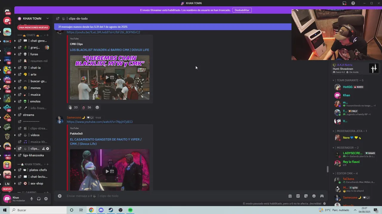Click invite people icon on clips channel
The height and width of the screenshot is (214, 382).
click(x=43, y=149)
